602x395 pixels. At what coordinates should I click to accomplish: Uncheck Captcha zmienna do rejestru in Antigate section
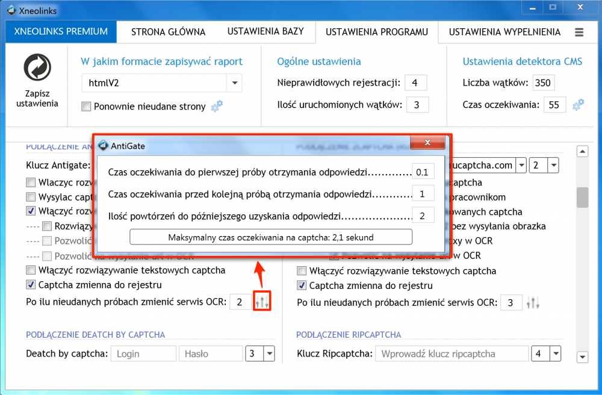click(x=31, y=285)
